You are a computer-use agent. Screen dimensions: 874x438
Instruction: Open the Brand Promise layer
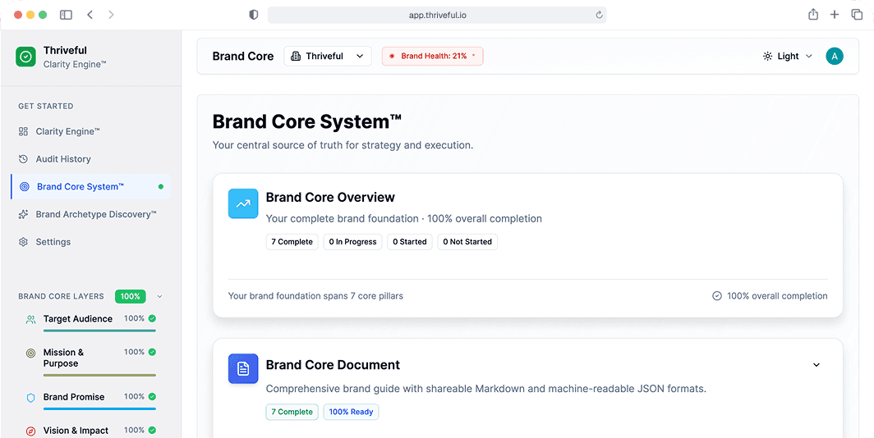point(91,401)
